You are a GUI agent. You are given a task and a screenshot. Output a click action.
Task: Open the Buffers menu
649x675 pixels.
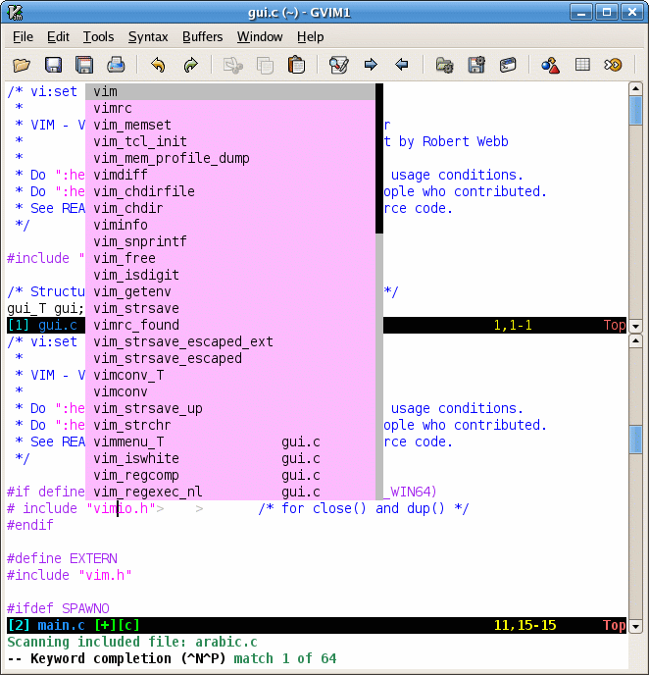coord(202,36)
